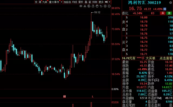This screenshot has height=107, width=173.
Task: Click 加自选 to add to watchlist
Action: coord(67,2)
